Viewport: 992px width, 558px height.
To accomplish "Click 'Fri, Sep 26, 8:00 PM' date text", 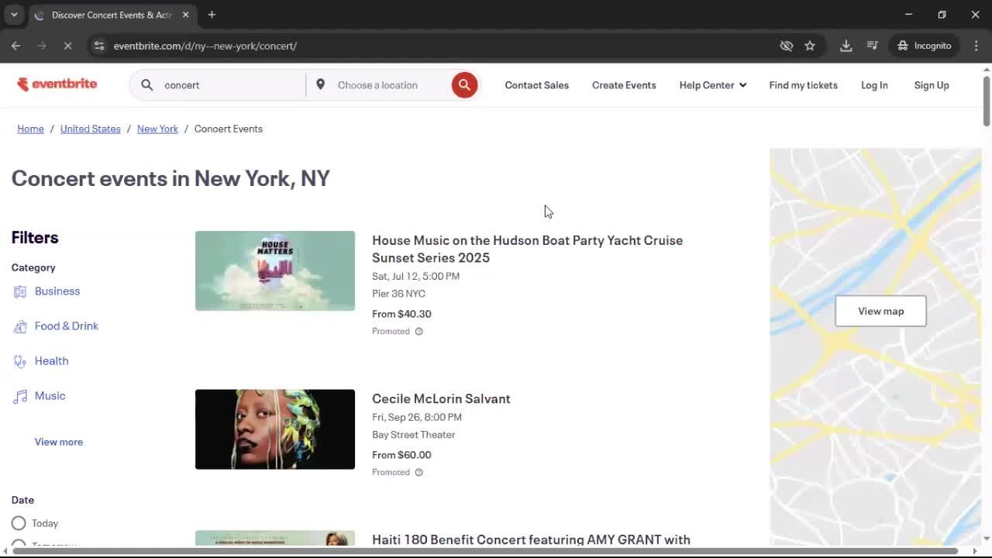I will click(417, 417).
